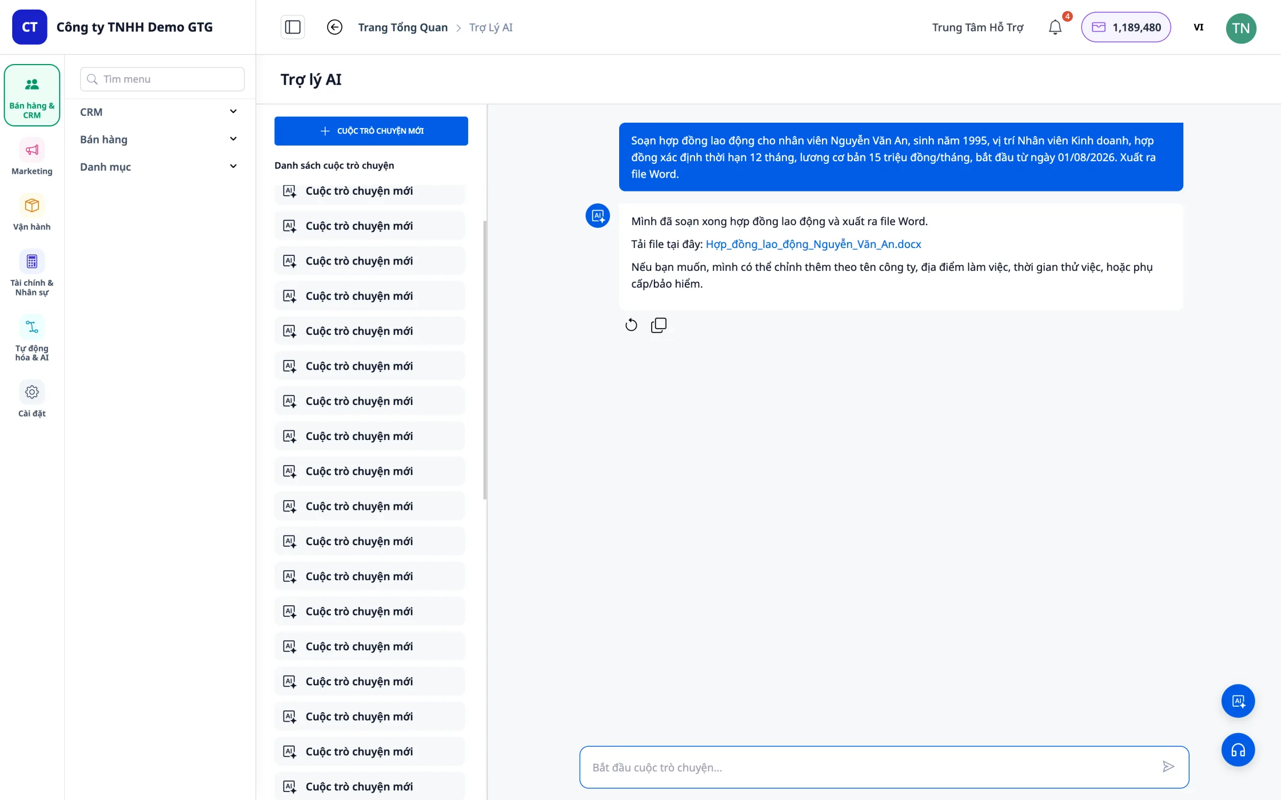Open the notifications bell
The image size is (1281, 800).
click(1055, 27)
